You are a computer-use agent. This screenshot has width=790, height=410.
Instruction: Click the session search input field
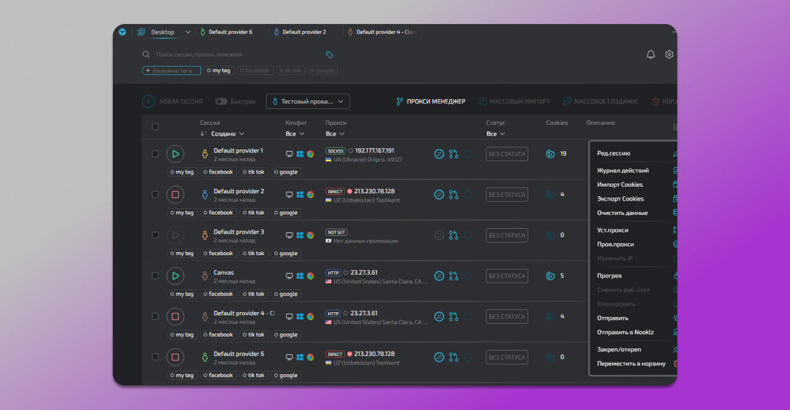tap(234, 55)
